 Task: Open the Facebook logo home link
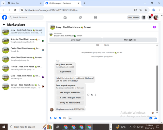[x=5, y=18]
